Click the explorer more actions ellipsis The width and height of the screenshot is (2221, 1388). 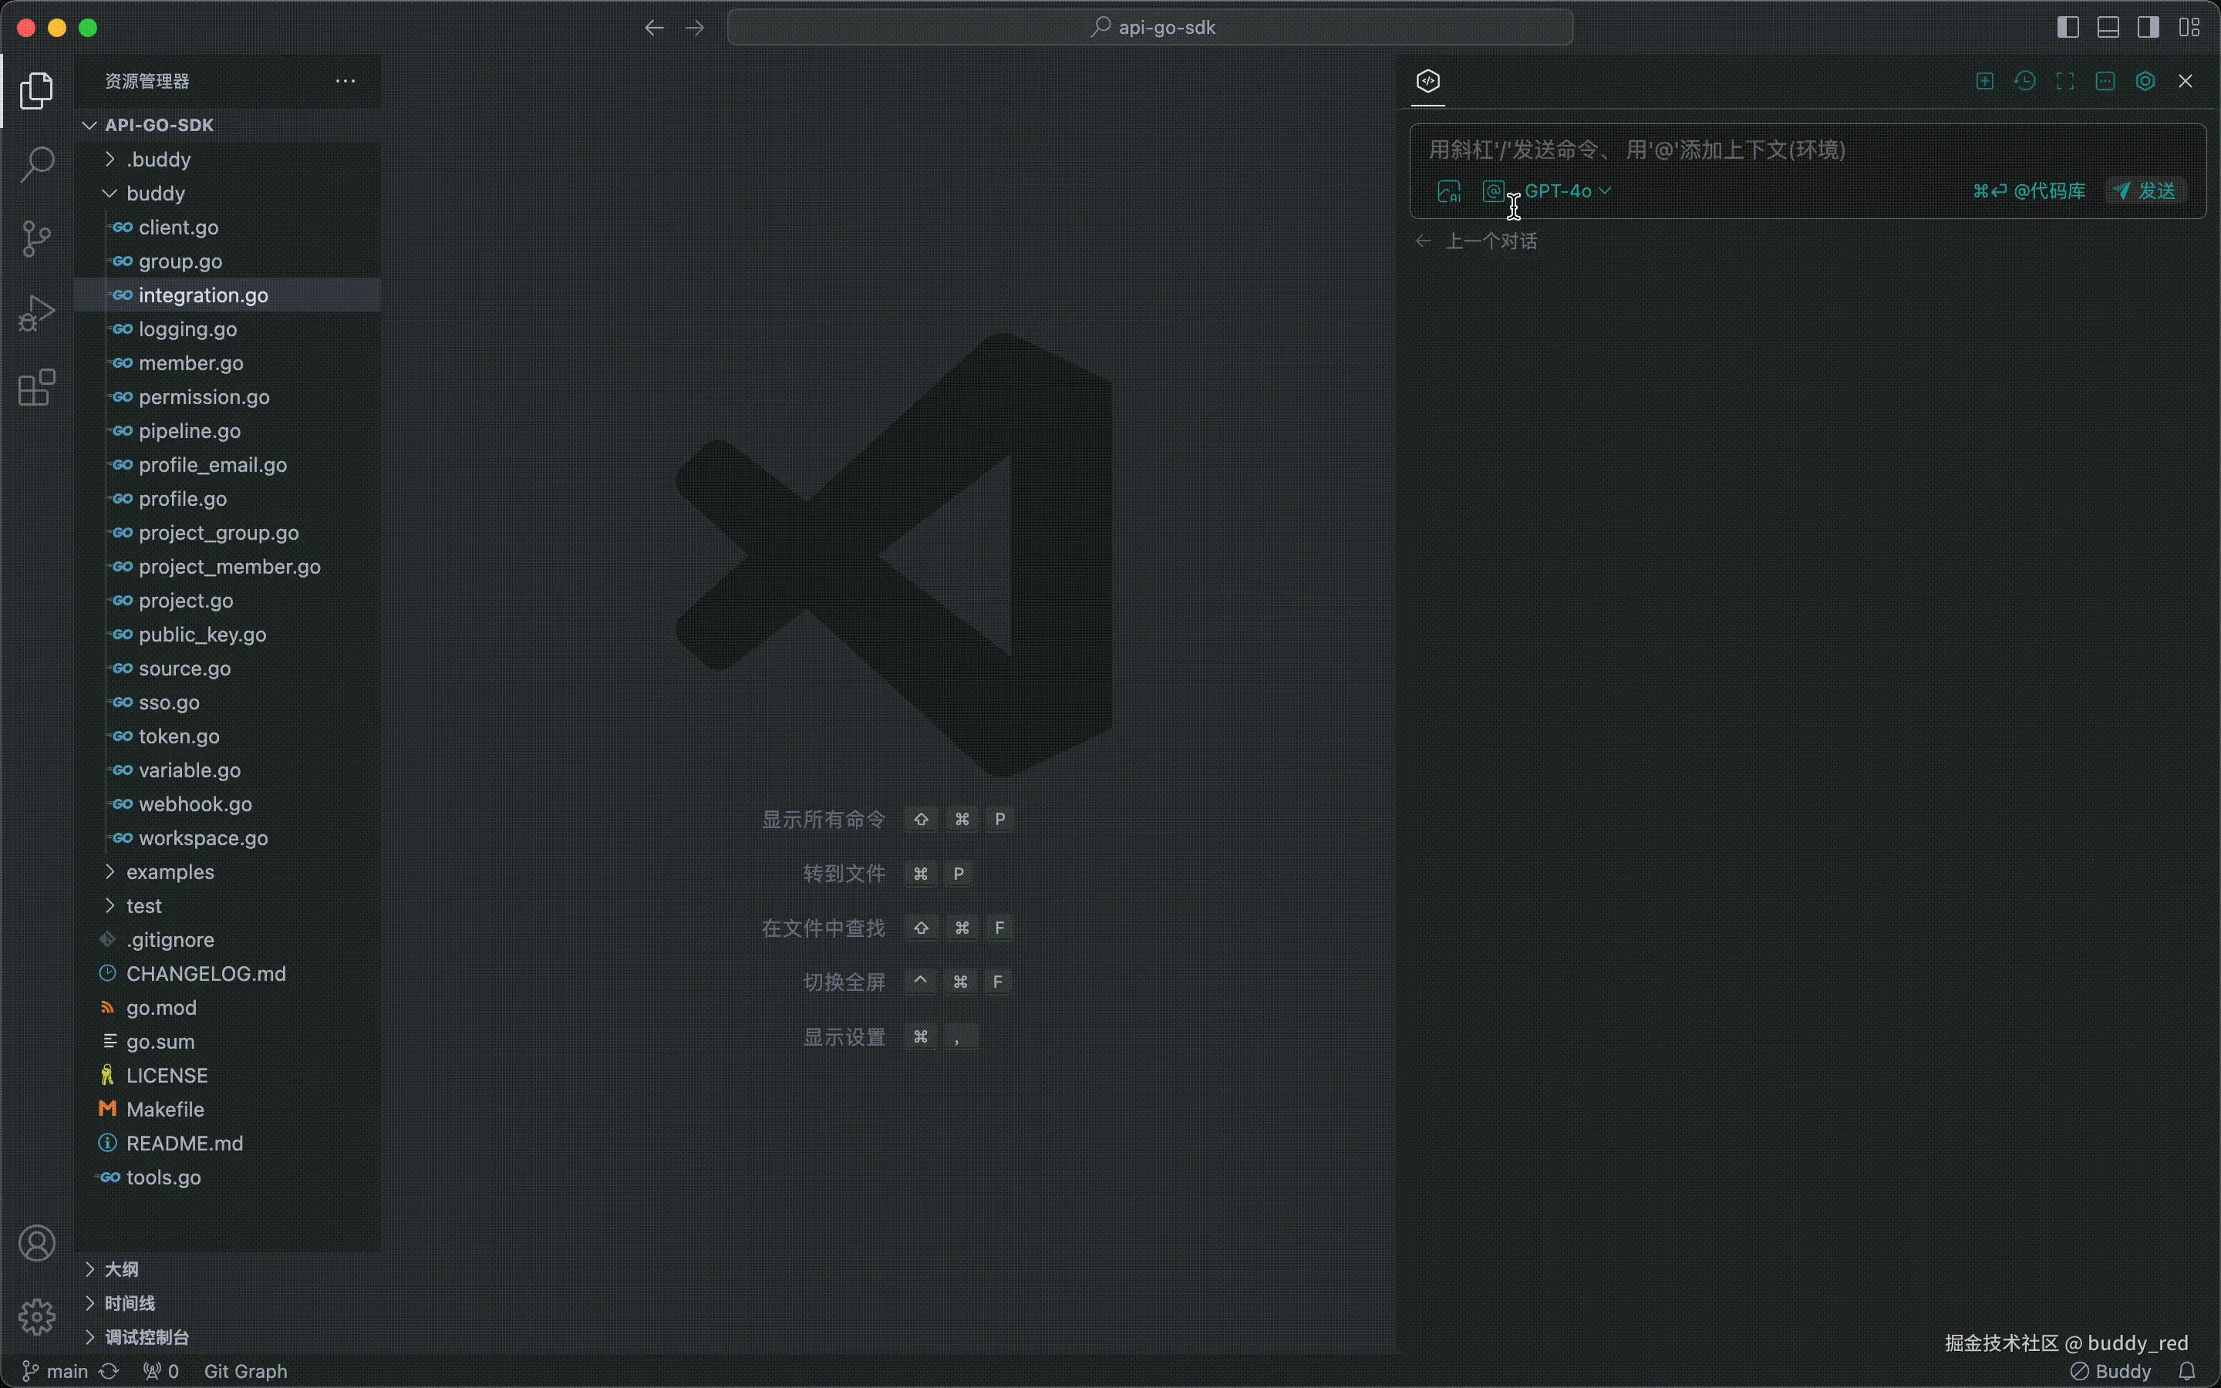345,81
